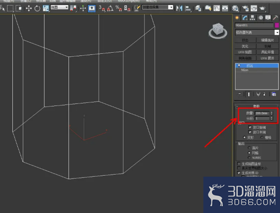The height and width of the screenshot is (213, 280).
Task: Open the Material Editor icon
Action: [x=235, y=8]
